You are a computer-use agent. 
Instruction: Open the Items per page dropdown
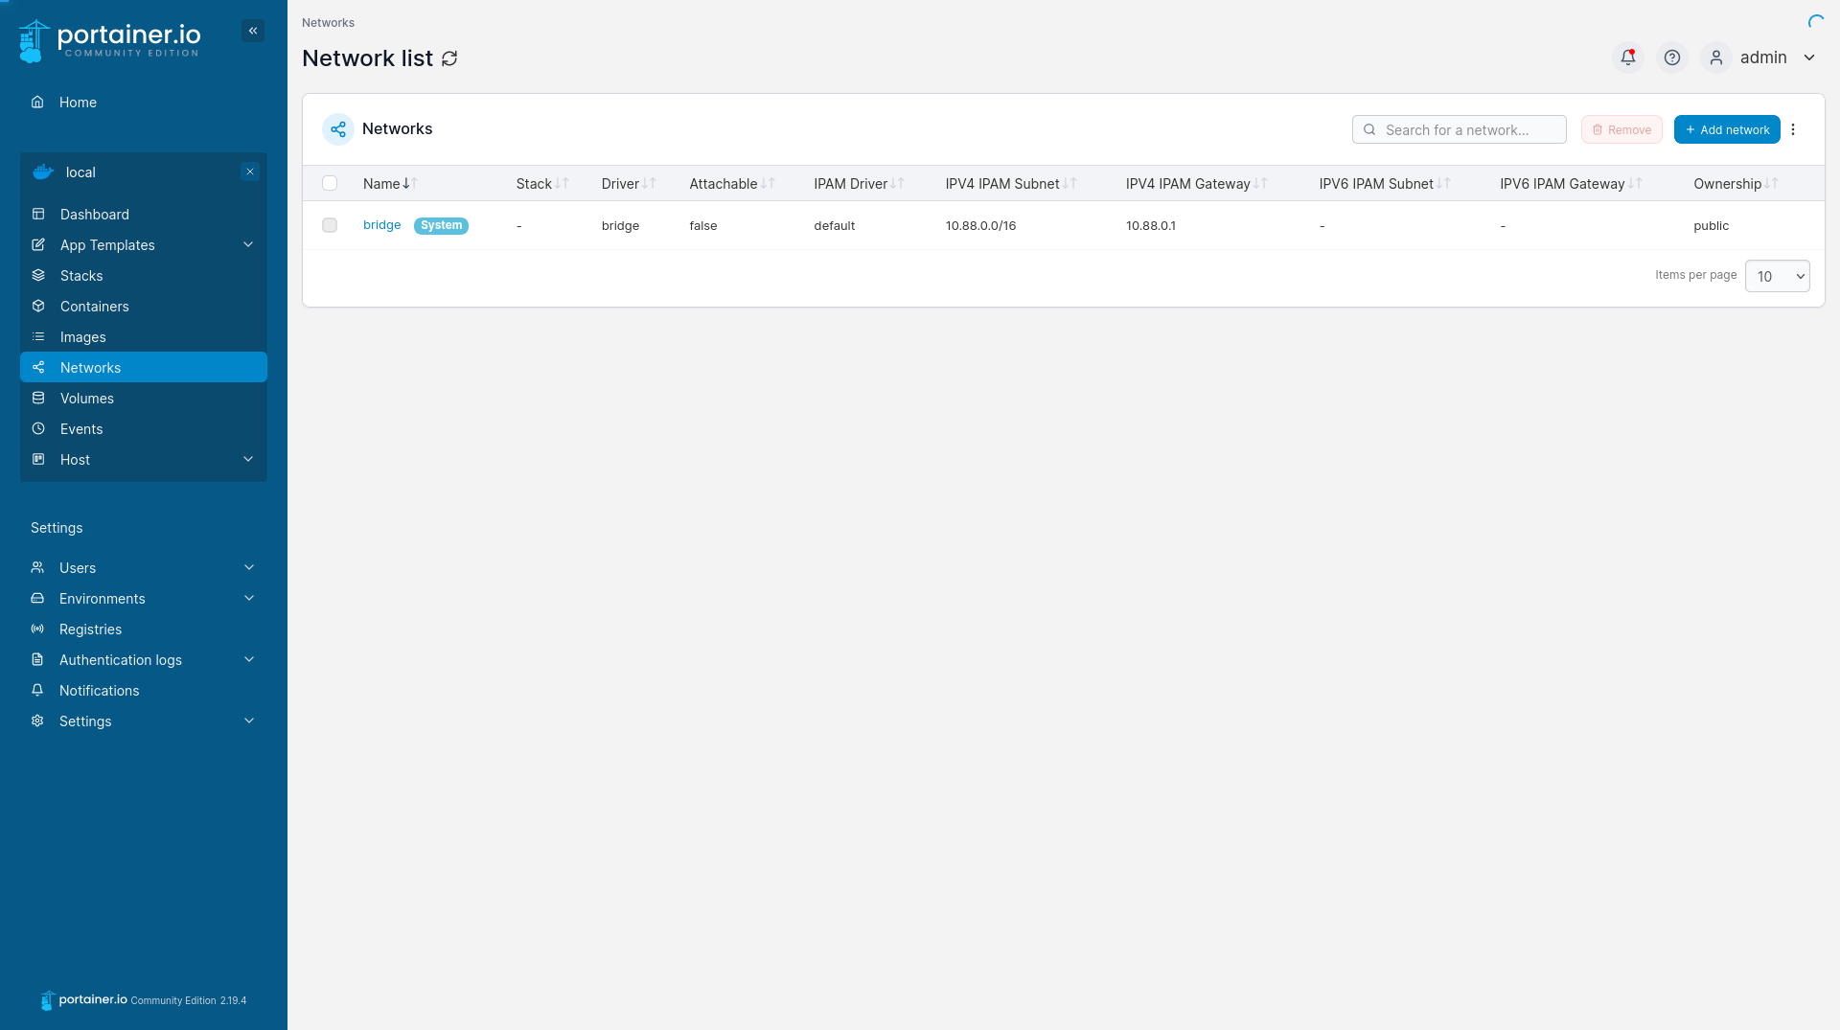pyautogui.click(x=1777, y=276)
